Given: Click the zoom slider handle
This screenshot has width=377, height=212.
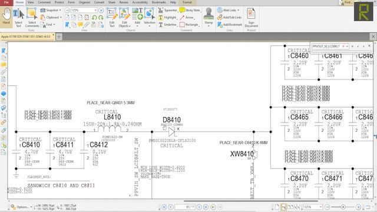Looking at the screenshot, I should (x=343, y=207).
